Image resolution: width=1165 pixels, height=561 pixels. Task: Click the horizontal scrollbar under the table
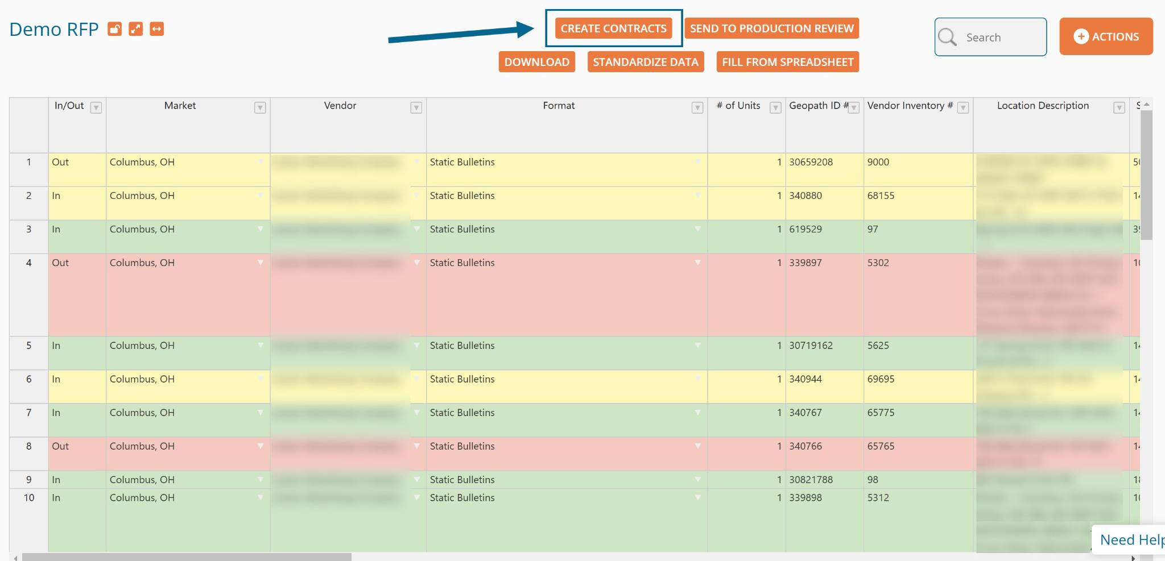pos(187,557)
